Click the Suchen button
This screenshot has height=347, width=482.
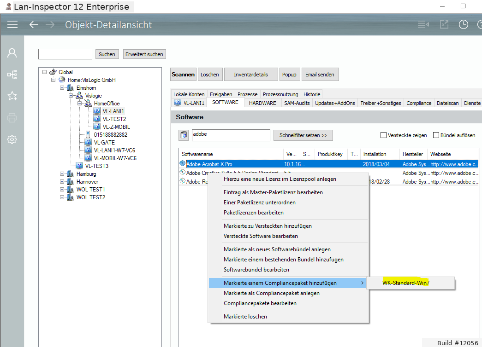coord(107,54)
